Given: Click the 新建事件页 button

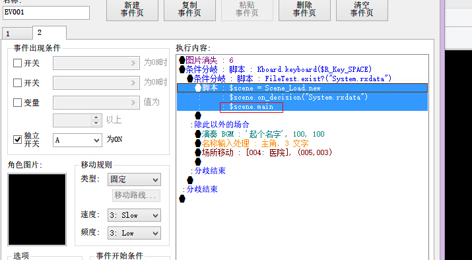Looking at the screenshot, I should tap(132, 10).
